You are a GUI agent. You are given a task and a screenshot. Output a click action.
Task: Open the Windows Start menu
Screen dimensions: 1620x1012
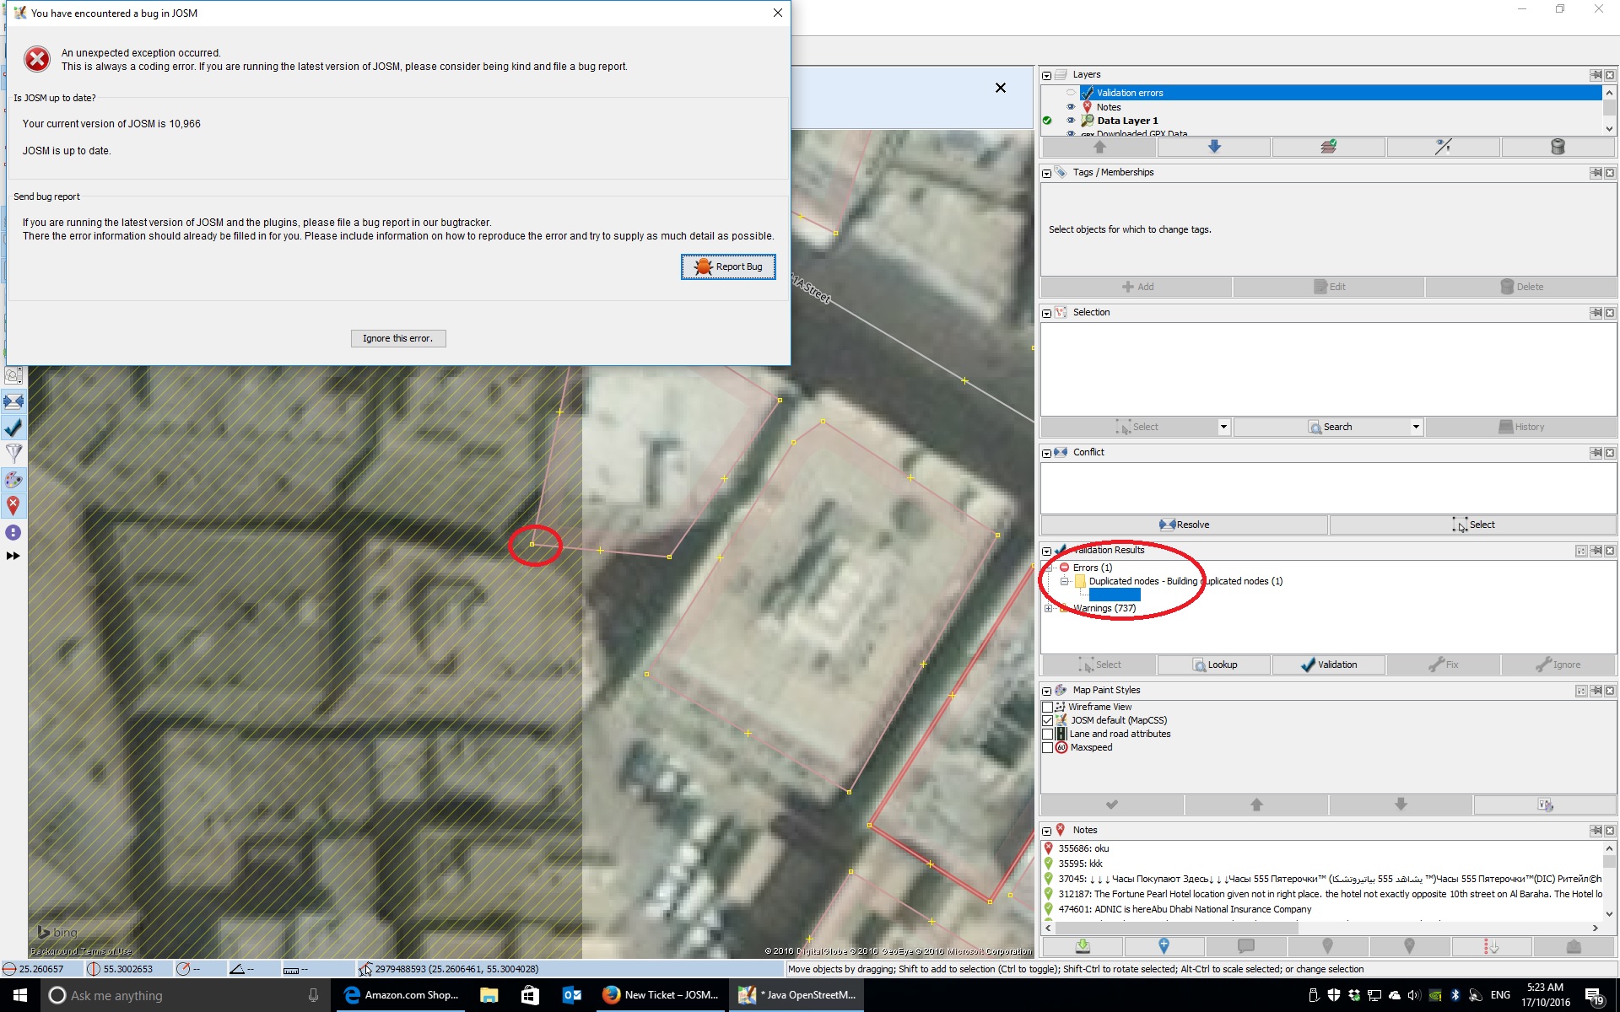pos(20,995)
